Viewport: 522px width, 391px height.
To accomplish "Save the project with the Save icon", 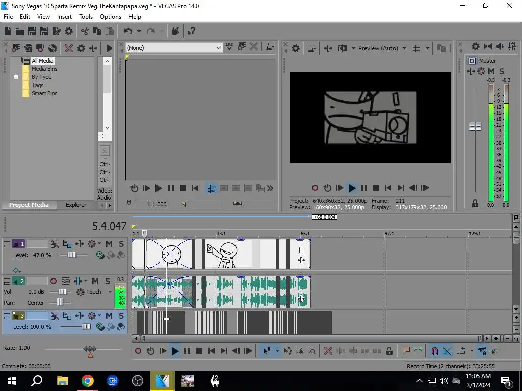I will point(32,31).
